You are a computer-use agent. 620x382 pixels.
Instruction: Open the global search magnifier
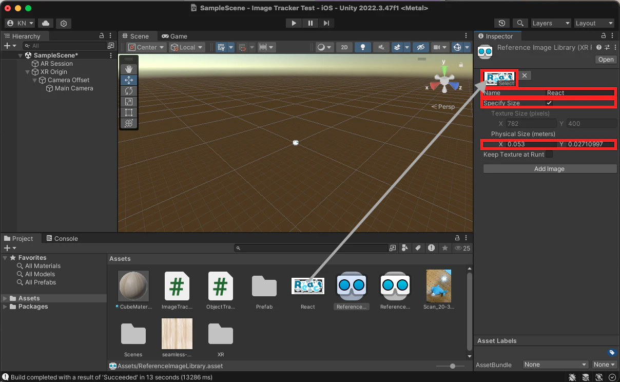(x=520, y=23)
